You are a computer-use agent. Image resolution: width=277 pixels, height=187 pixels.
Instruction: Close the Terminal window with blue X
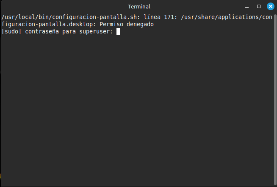click(x=271, y=6)
